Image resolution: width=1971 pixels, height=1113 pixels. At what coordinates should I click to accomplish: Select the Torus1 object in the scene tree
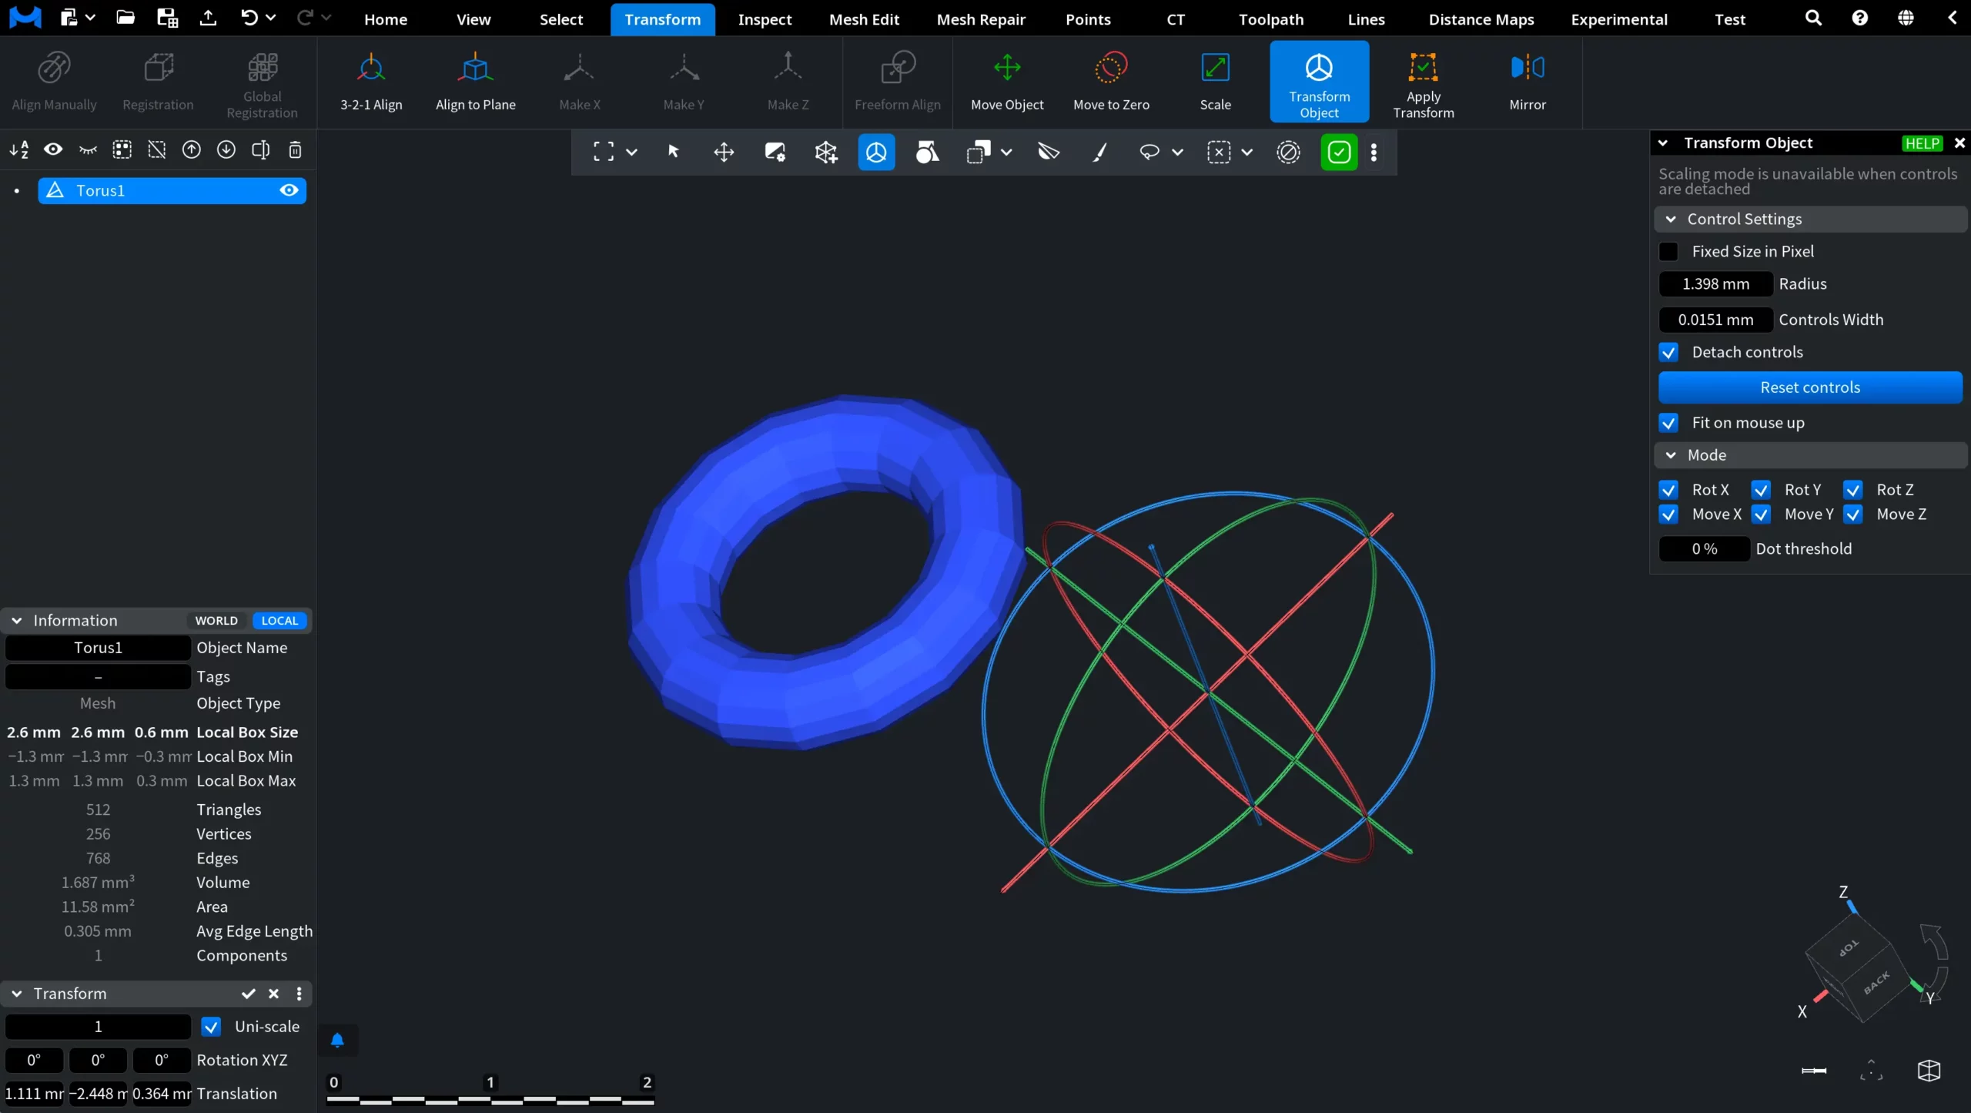172,190
